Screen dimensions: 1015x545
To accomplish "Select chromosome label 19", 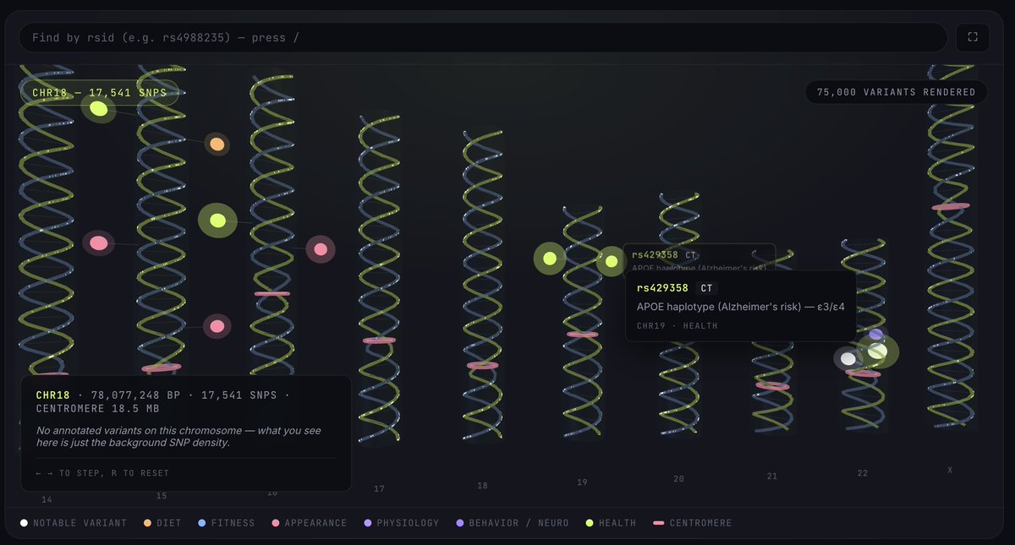I will [x=582, y=482].
